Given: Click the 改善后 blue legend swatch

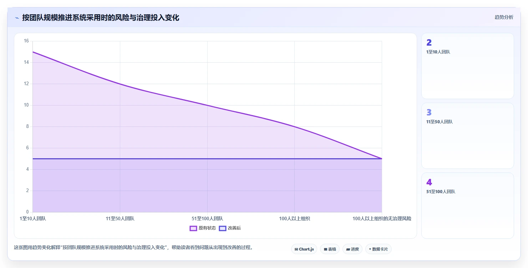Looking at the screenshot, I should point(223,228).
